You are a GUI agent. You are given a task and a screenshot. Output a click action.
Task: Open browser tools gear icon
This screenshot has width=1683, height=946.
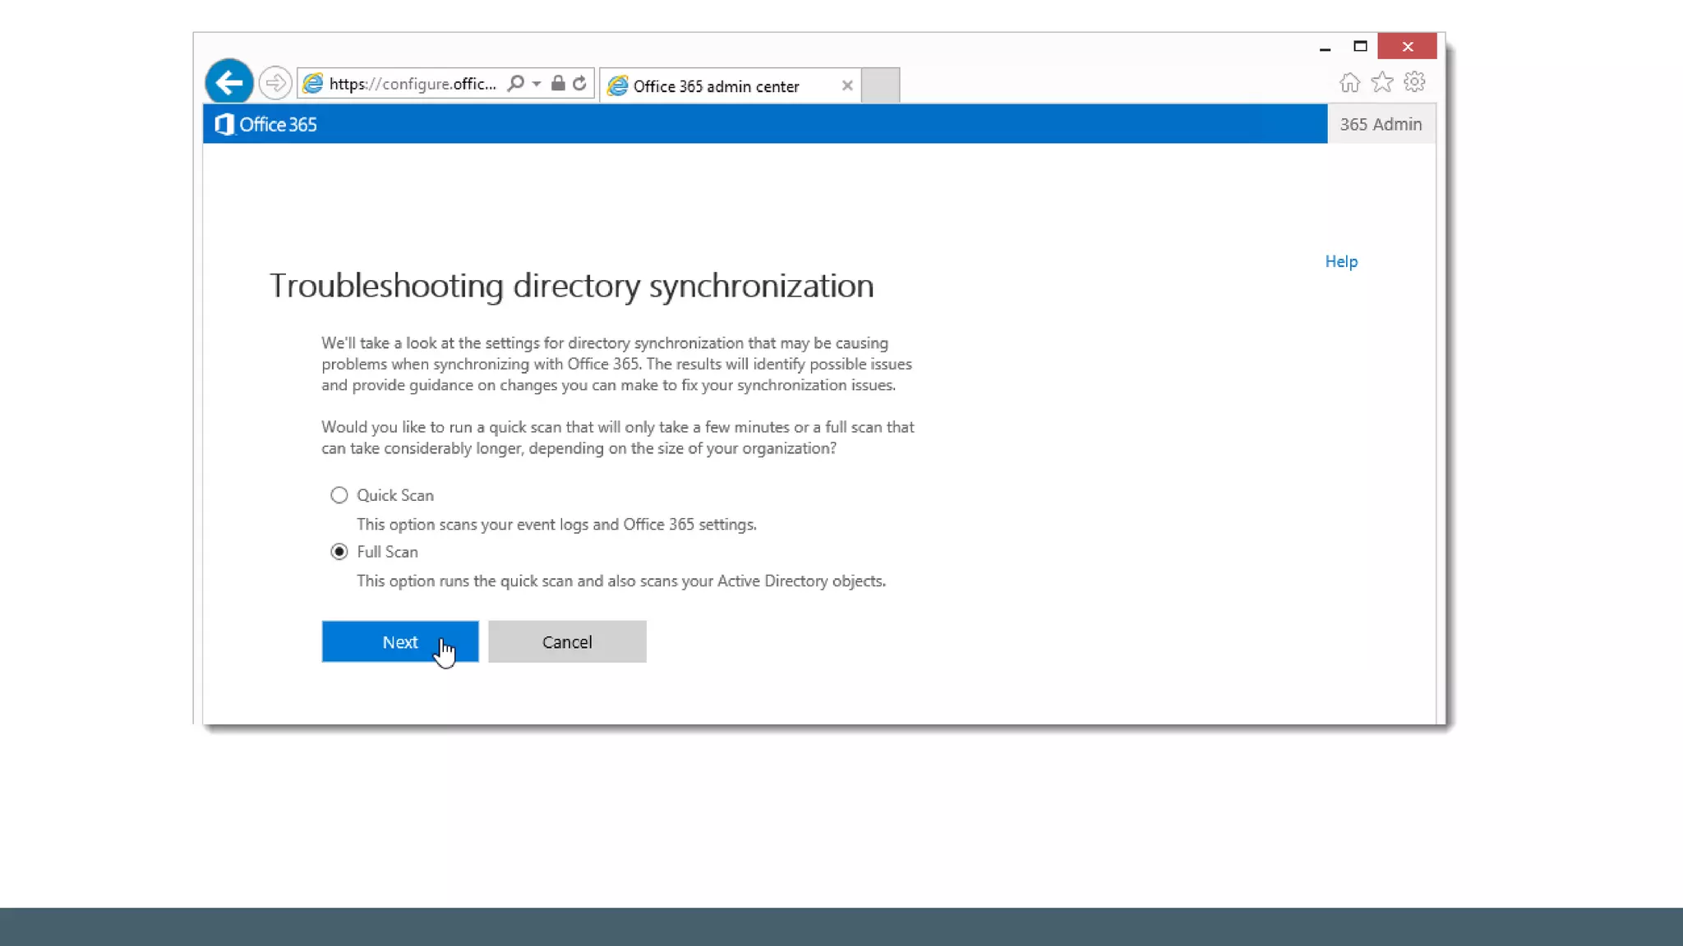coord(1414,82)
